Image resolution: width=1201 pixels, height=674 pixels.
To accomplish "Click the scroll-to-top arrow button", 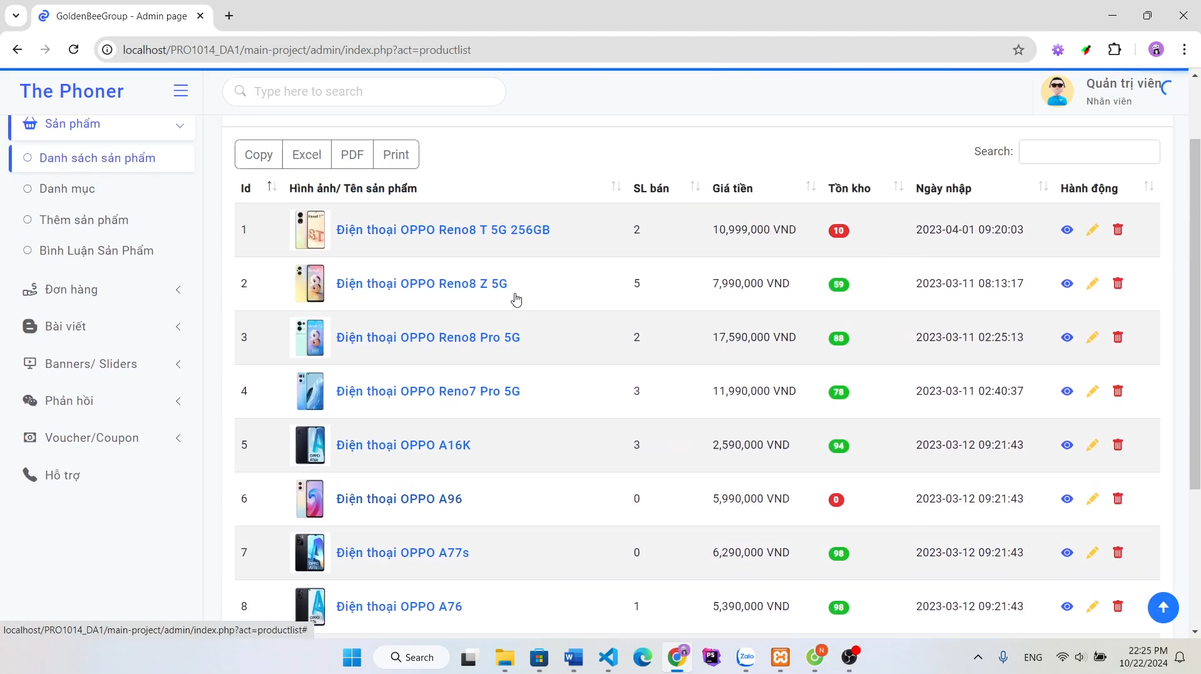I will pos(1163,608).
